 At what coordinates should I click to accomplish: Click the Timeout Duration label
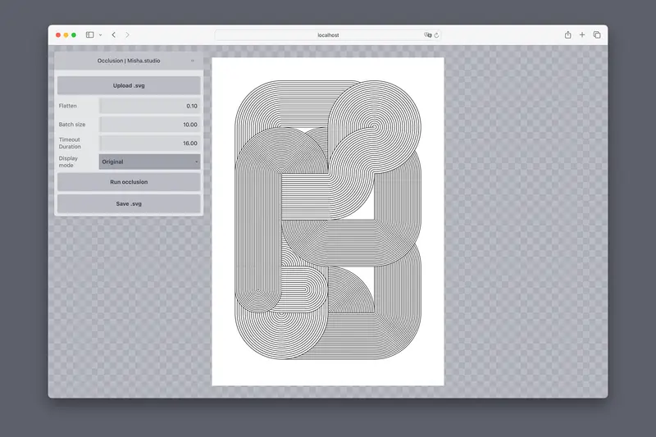point(70,143)
